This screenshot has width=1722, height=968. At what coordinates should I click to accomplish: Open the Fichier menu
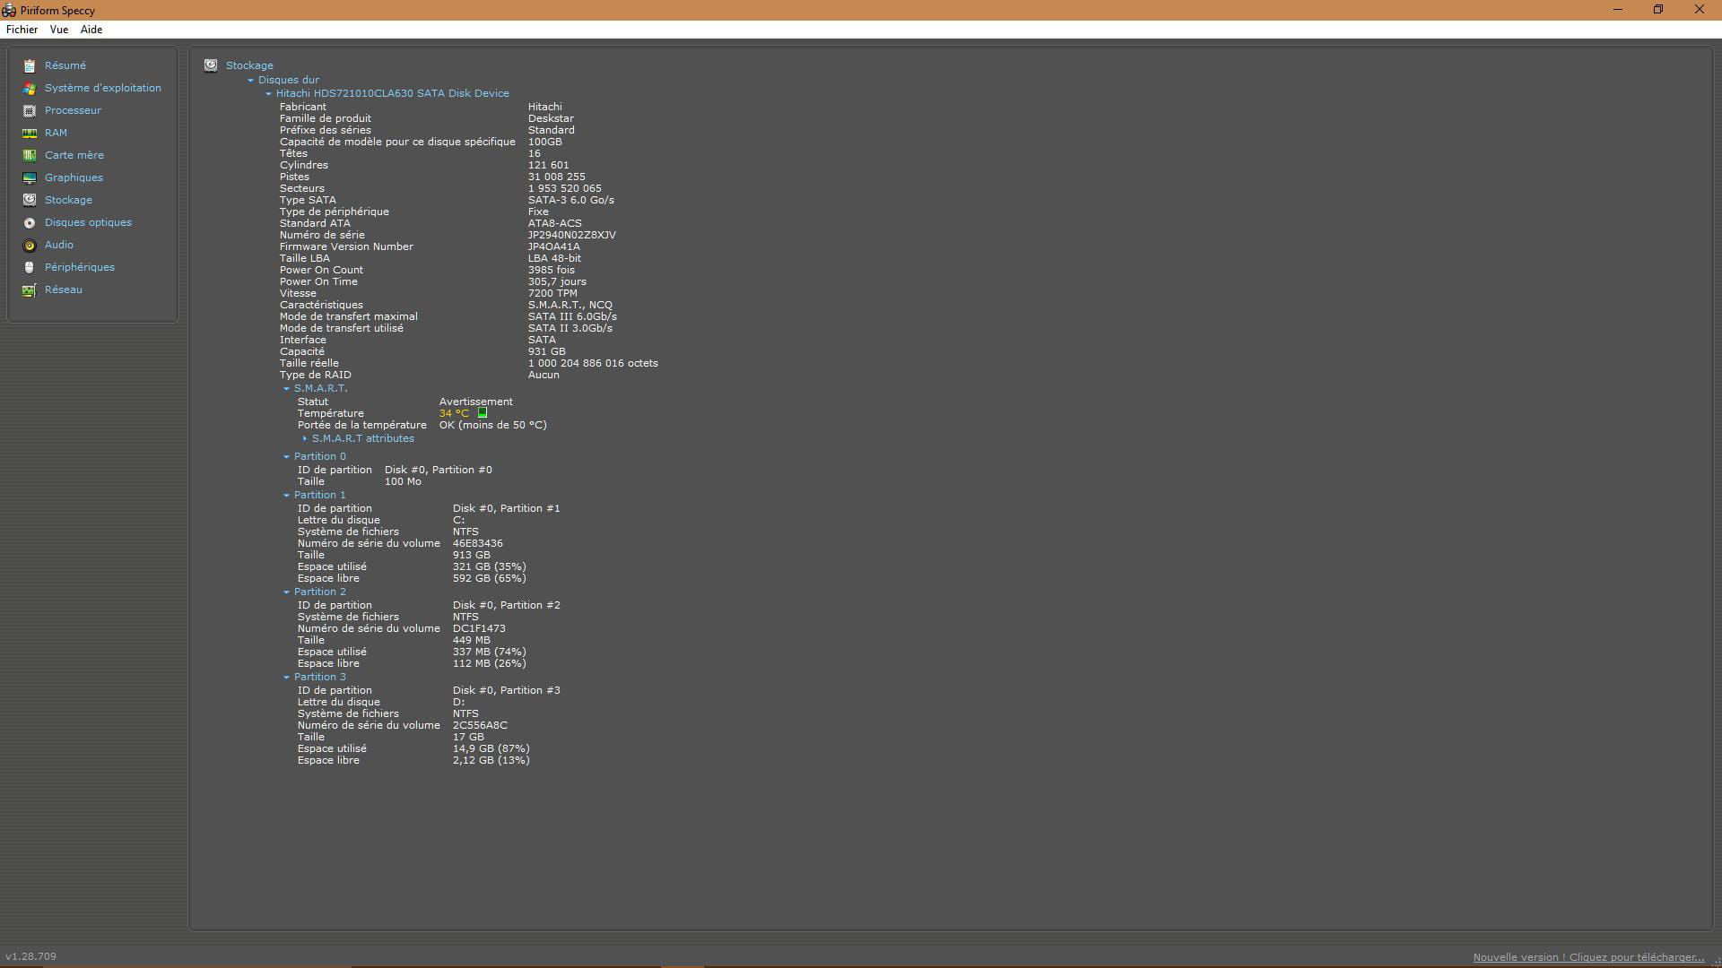pyautogui.click(x=22, y=30)
